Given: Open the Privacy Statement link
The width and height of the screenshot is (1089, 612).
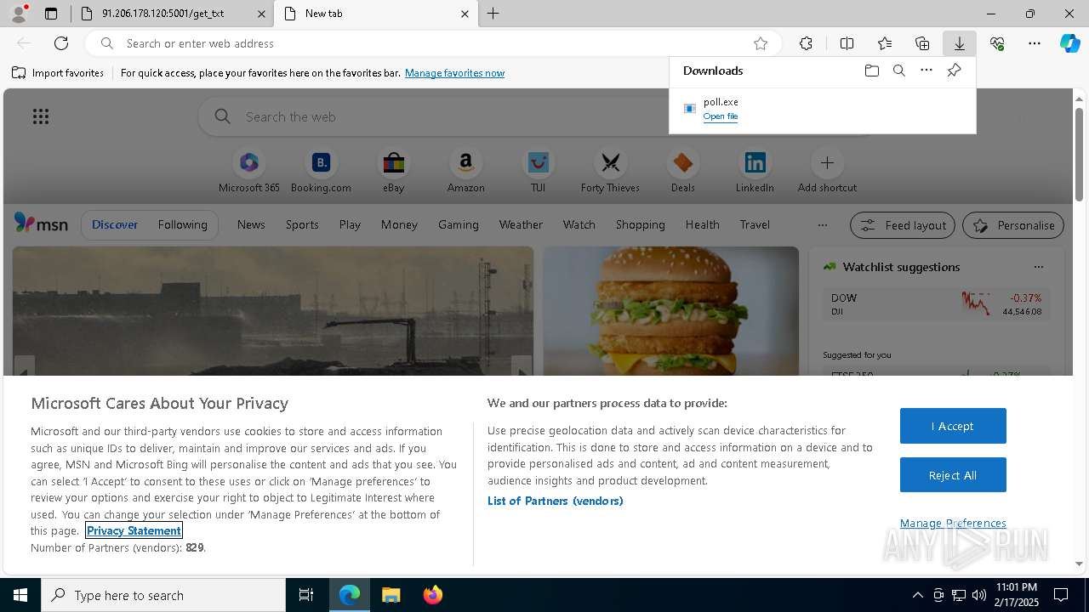Looking at the screenshot, I should point(134,530).
